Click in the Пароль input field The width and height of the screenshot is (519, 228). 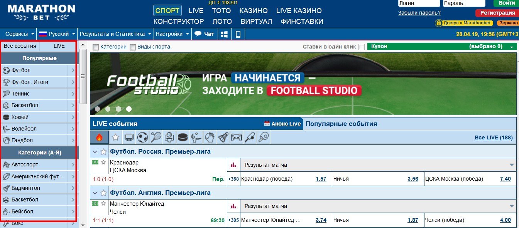tap(465, 3)
